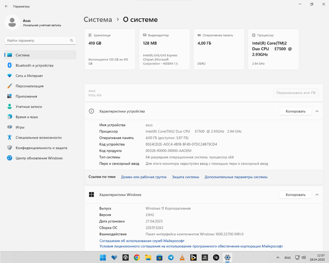
Task: Open 'Домен или рабочая группа' link
Action: tap(144, 177)
